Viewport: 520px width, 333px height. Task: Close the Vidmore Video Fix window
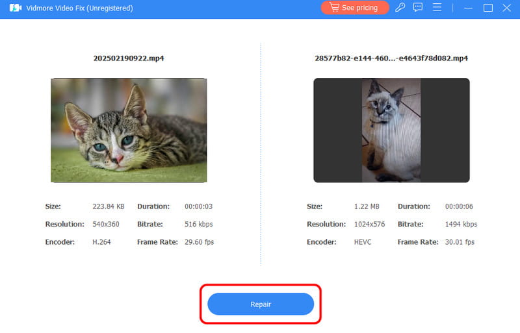[506, 8]
